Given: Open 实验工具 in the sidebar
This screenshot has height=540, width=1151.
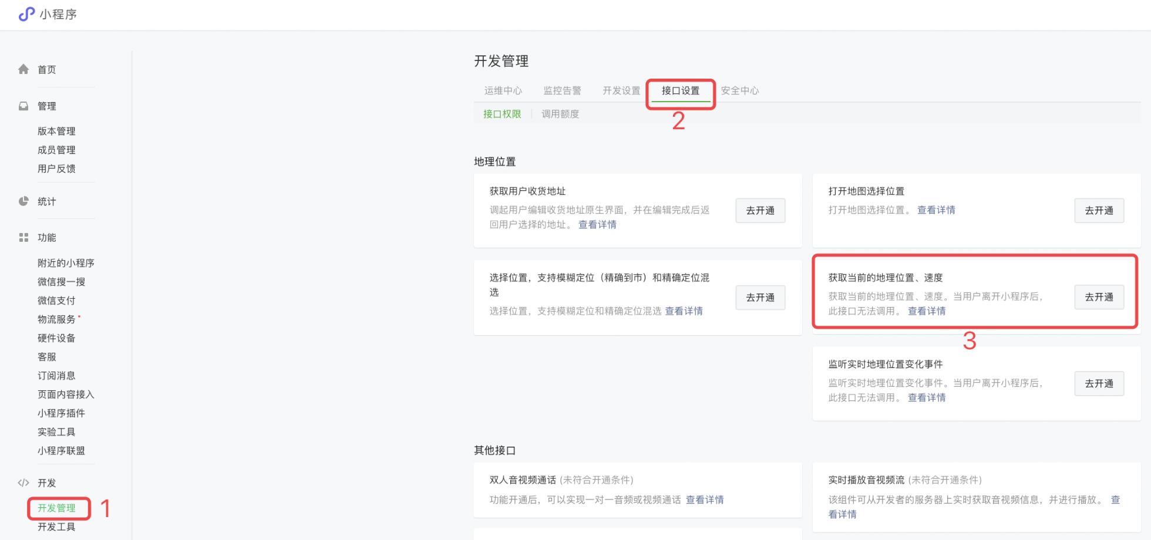Looking at the screenshot, I should [56, 432].
